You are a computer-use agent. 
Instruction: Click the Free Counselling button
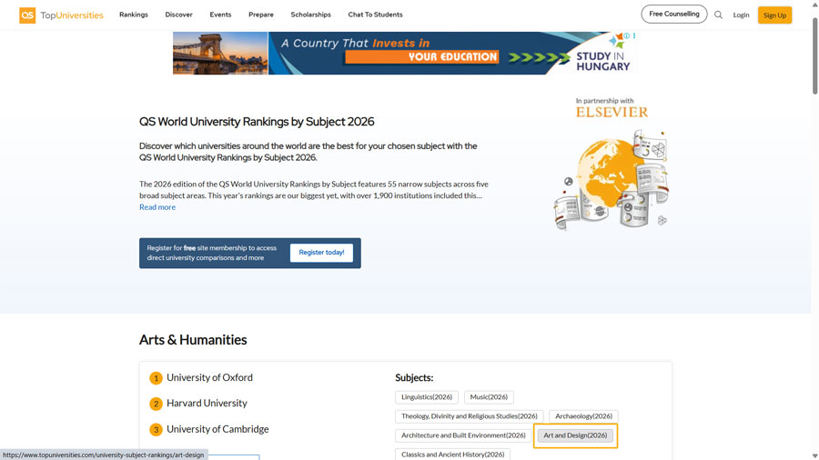point(673,15)
